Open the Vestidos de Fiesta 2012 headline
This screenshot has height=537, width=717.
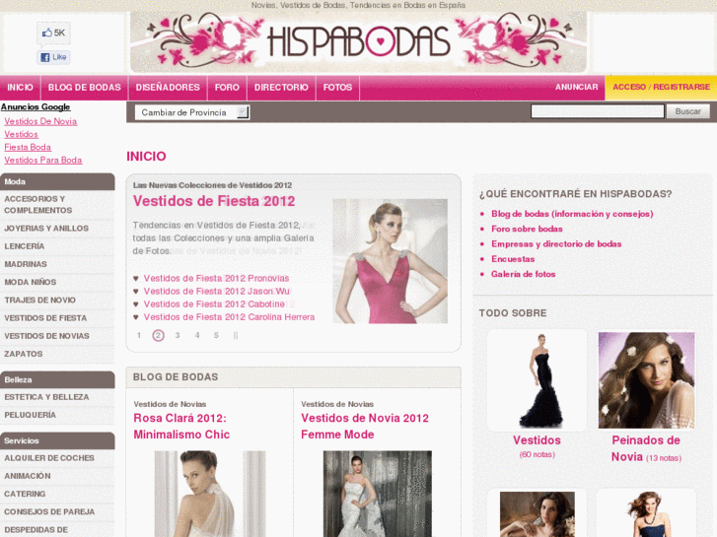pos(214,201)
